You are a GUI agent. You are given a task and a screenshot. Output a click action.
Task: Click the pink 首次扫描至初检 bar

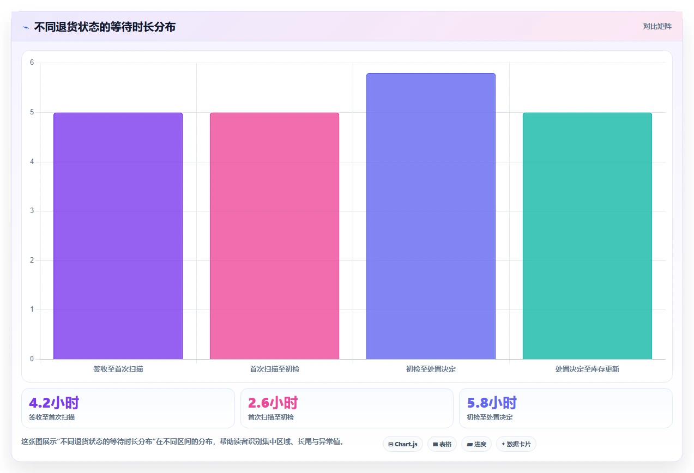(274, 236)
